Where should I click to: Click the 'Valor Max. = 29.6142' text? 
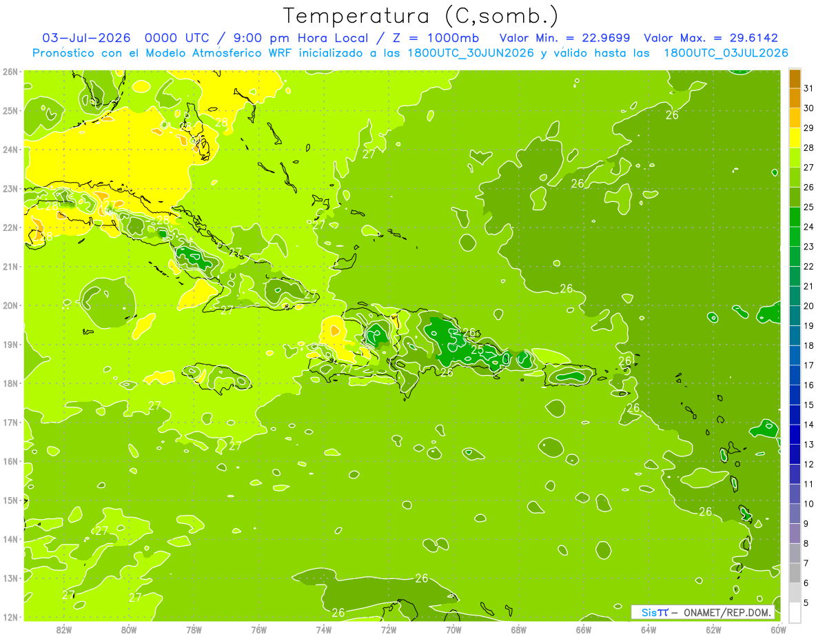click(x=711, y=38)
